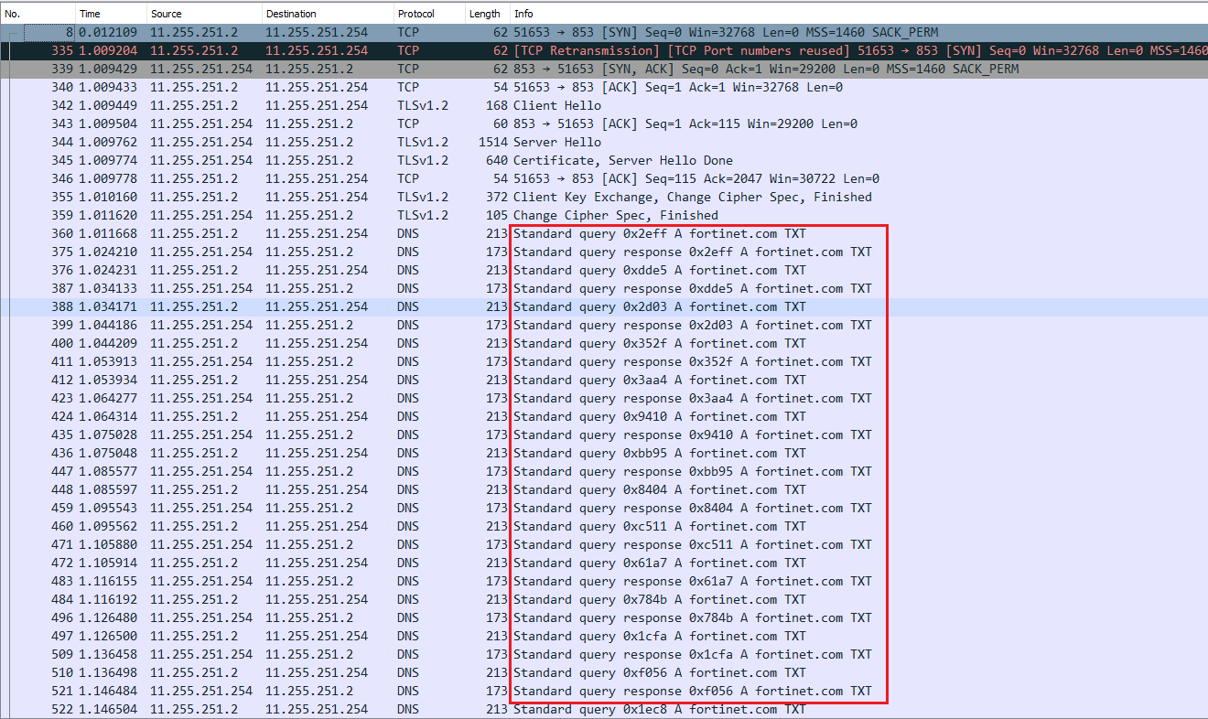
Task: Select the Client Hello packet
Action: click(604, 105)
